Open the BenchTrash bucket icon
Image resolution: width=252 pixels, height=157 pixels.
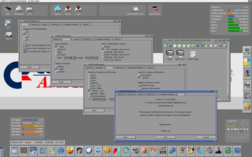coord(155,9)
